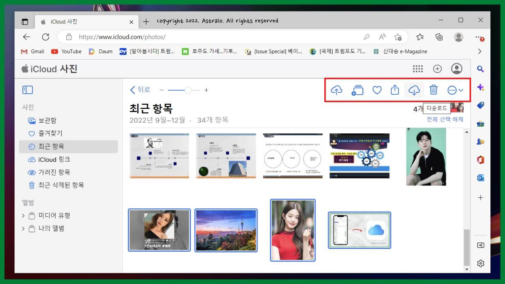Mark selected photos as favorites with heart icon
Viewport: 505px width, 284px height.
pyautogui.click(x=377, y=90)
